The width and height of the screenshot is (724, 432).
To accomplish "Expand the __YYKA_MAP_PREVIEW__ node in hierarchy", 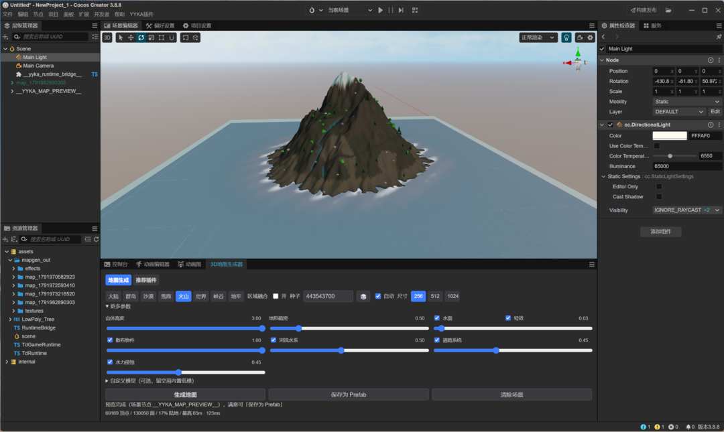I will [x=12, y=91].
